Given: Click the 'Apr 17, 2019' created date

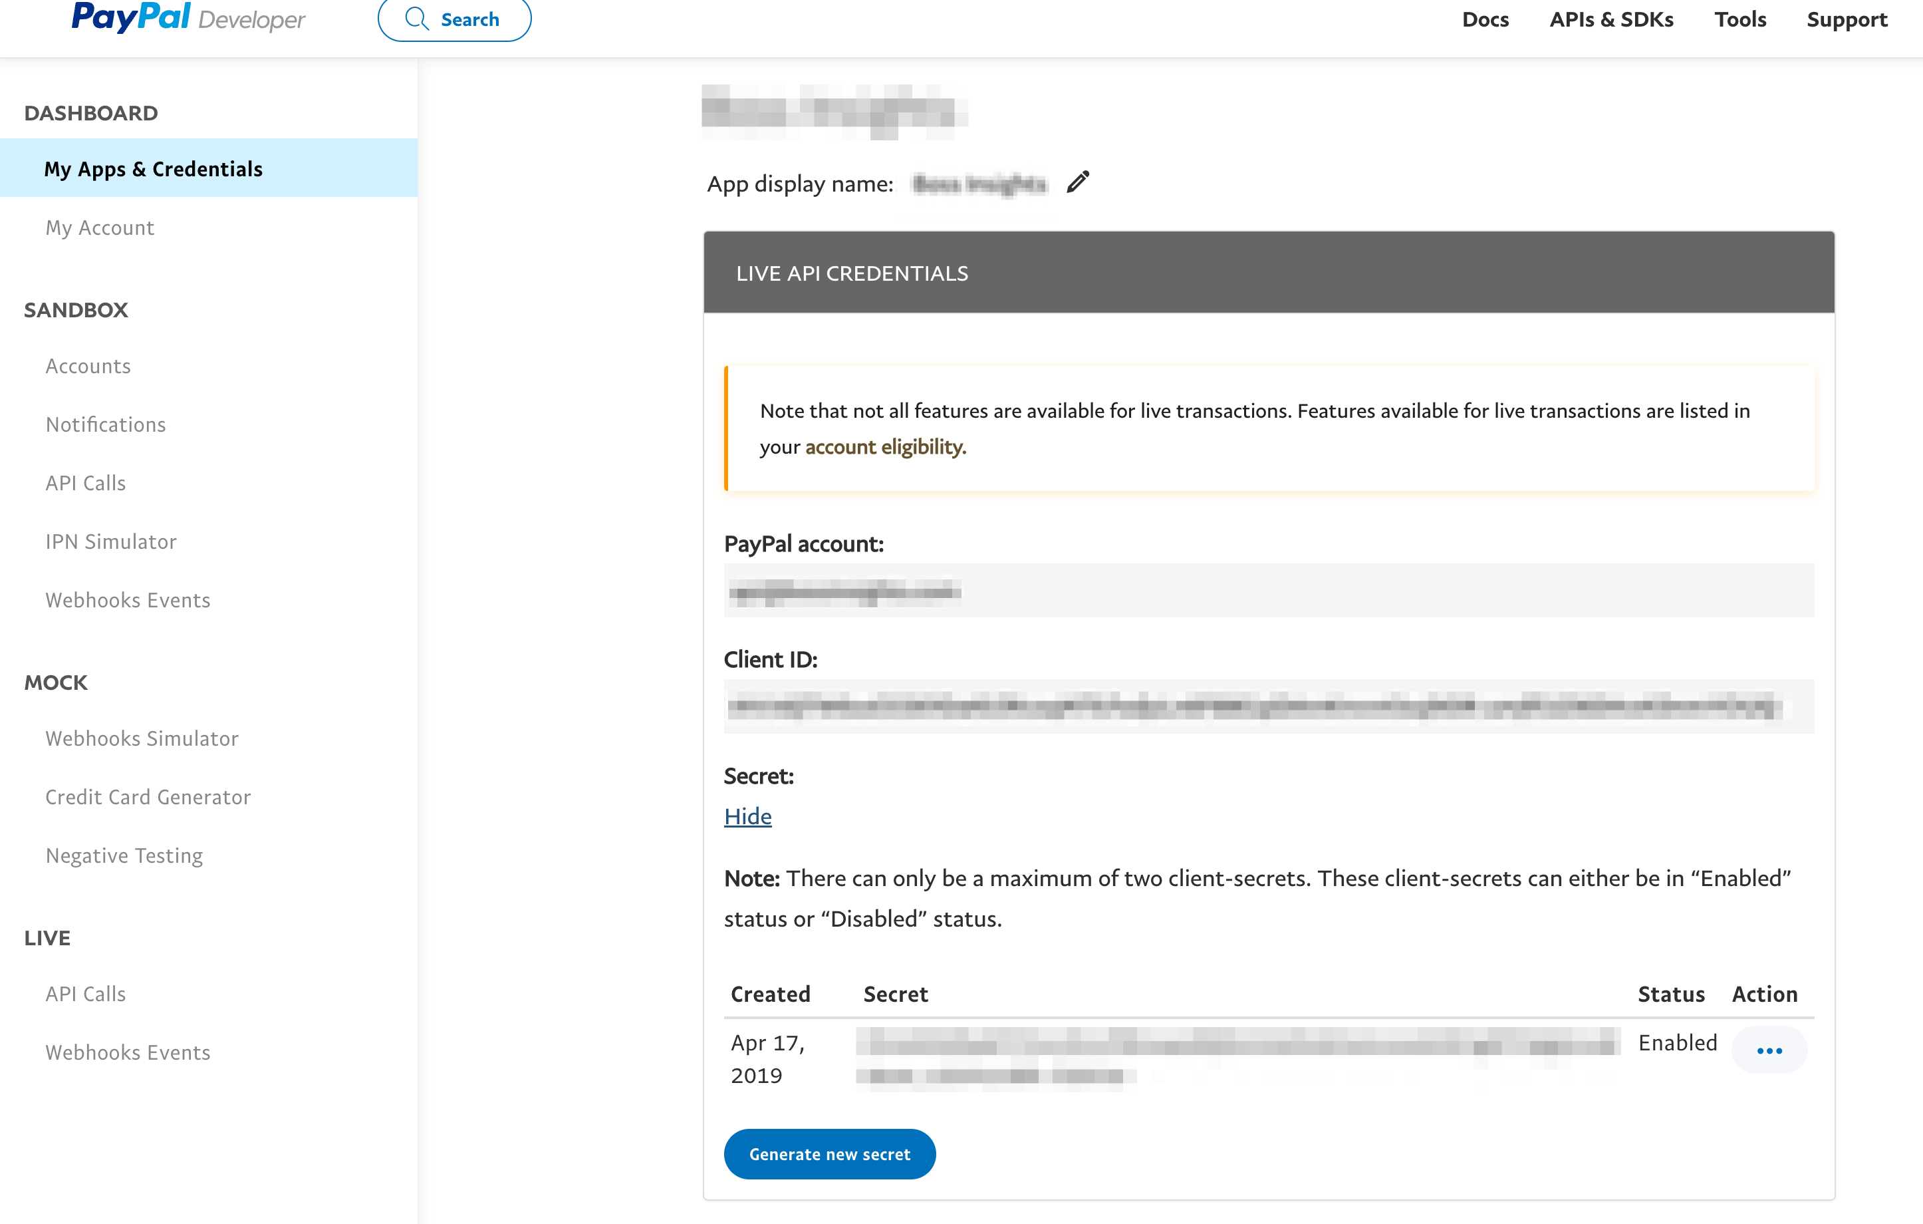Looking at the screenshot, I should (768, 1058).
